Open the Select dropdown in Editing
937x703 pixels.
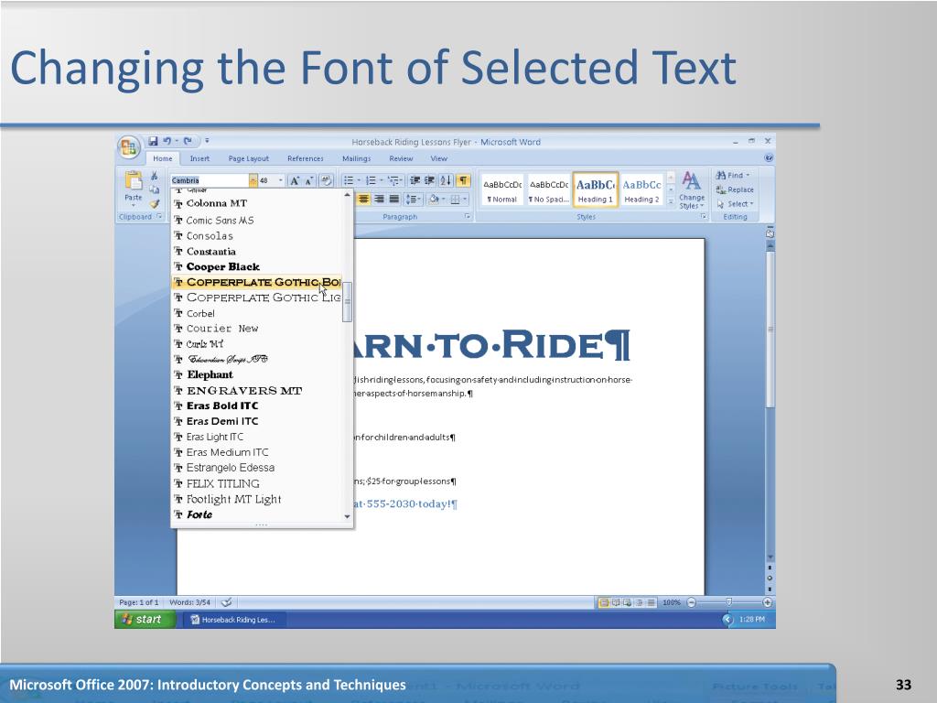pos(735,204)
